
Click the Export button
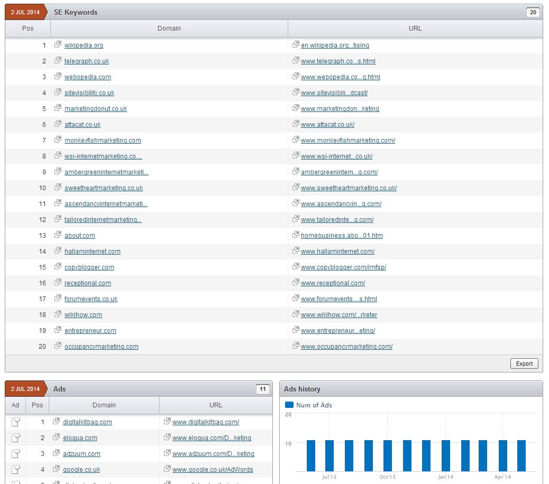click(524, 364)
